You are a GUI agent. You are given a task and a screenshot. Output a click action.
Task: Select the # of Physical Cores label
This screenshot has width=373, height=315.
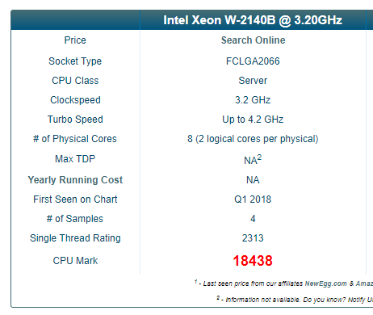pos(75,139)
